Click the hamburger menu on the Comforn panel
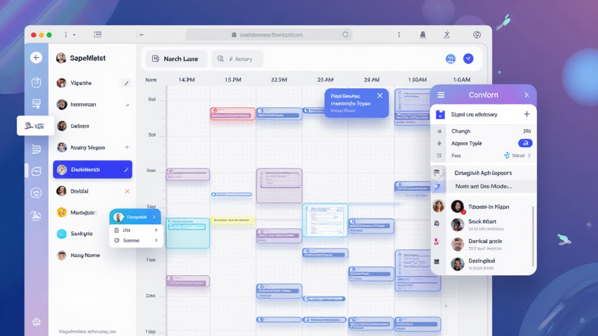Screen dimensions: 598x336 (441, 94)
